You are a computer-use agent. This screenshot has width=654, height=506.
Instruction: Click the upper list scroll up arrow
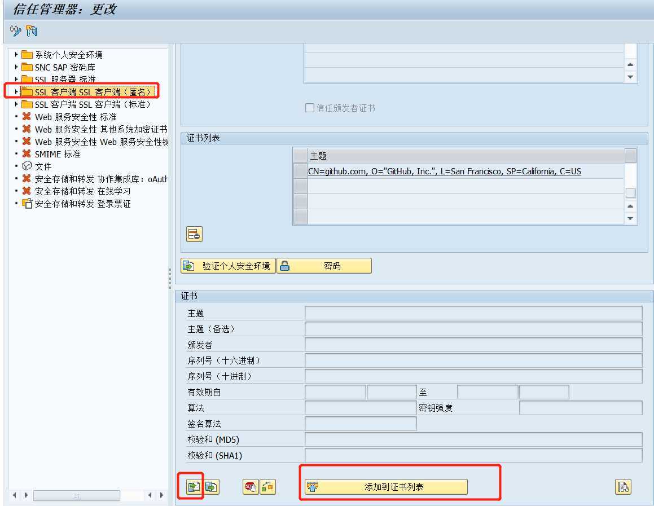click(x=631, y=65)
